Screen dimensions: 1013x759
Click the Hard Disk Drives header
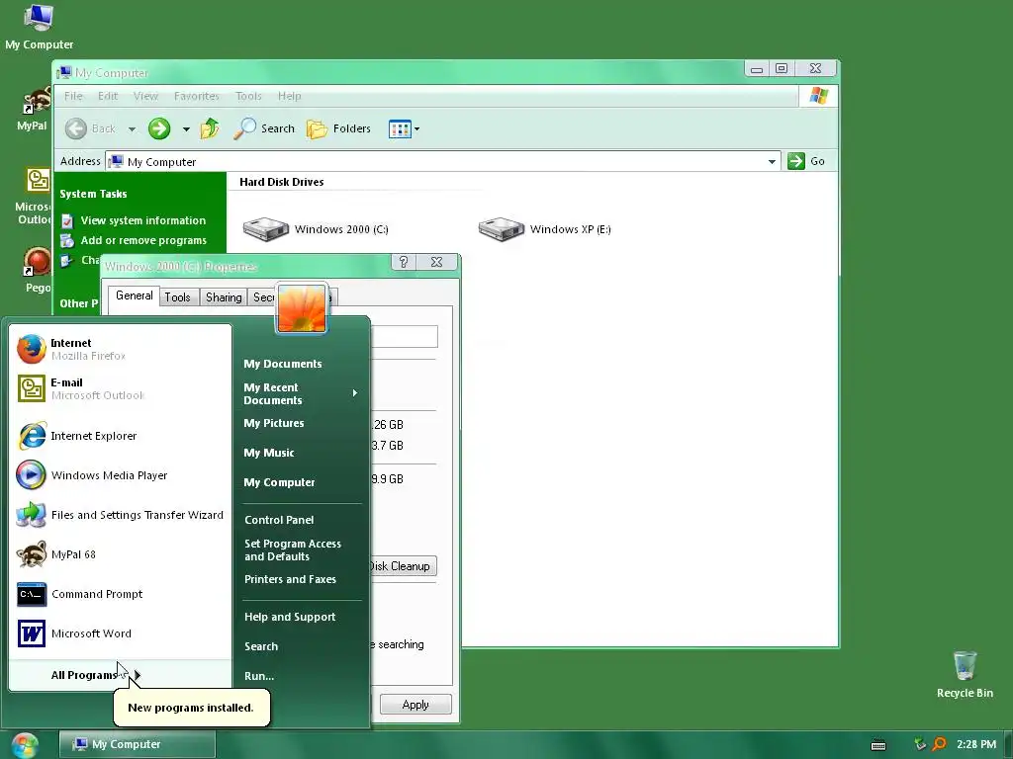click(x=282, y=182)
